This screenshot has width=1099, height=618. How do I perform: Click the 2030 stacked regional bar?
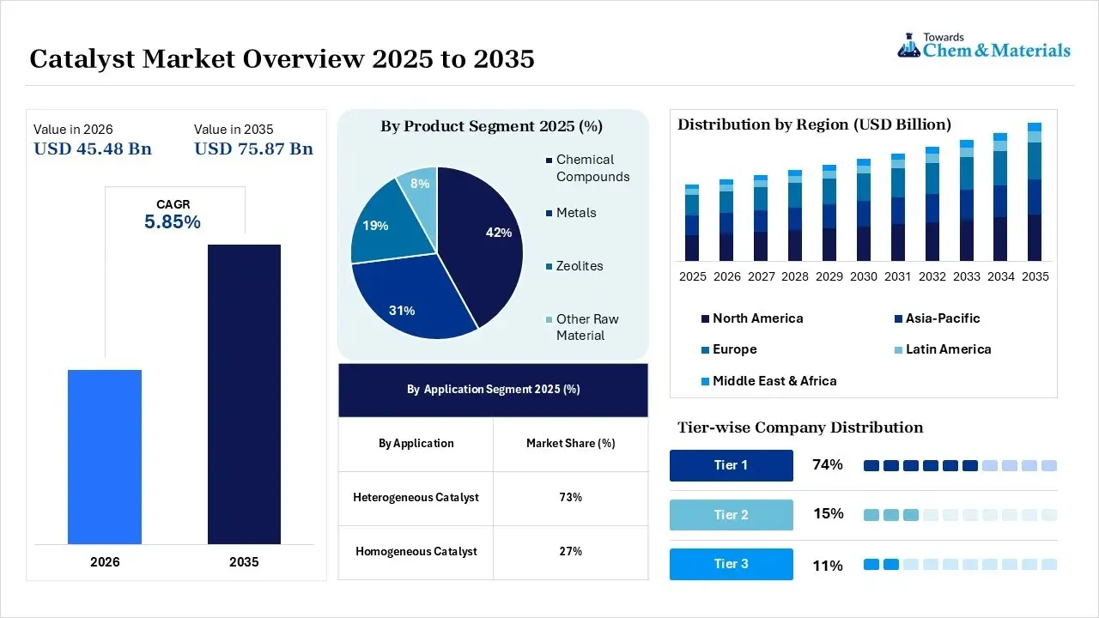[x=864, y=209]
